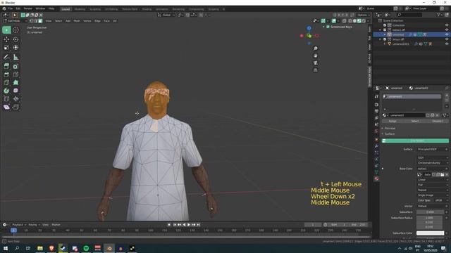This screenshot has height=253, width=451.
Task: Expand the unnamed.001 tree item
Action: [x=385, y=44]
